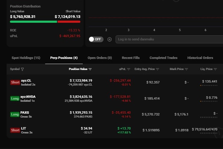The width and height of the screenshot is (223, 149).
Task: Select the Perp Positions (4) tab
Action: click(61, 58)
